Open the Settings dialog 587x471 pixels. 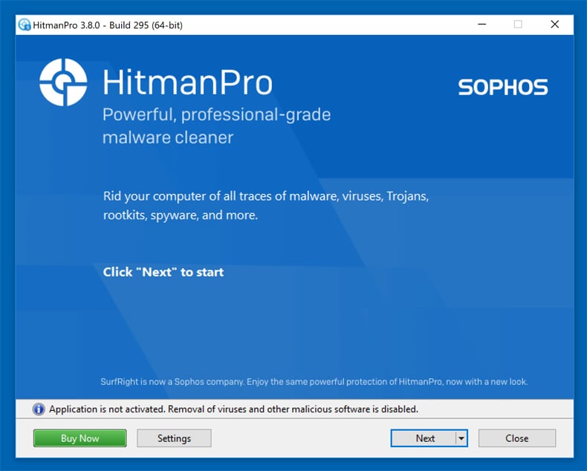(174, 438)
